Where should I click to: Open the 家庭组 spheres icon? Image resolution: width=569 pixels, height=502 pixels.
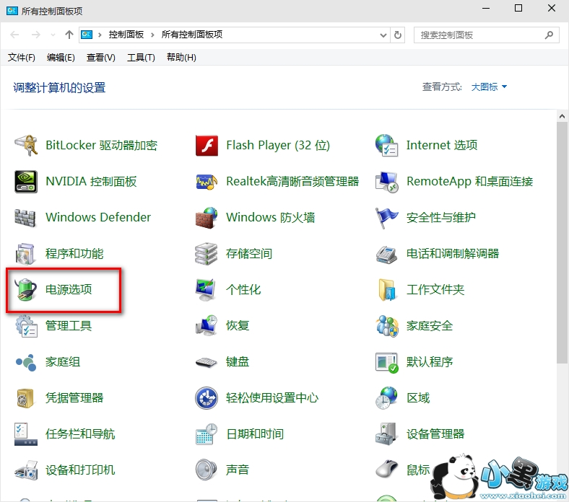coord(26,362)
